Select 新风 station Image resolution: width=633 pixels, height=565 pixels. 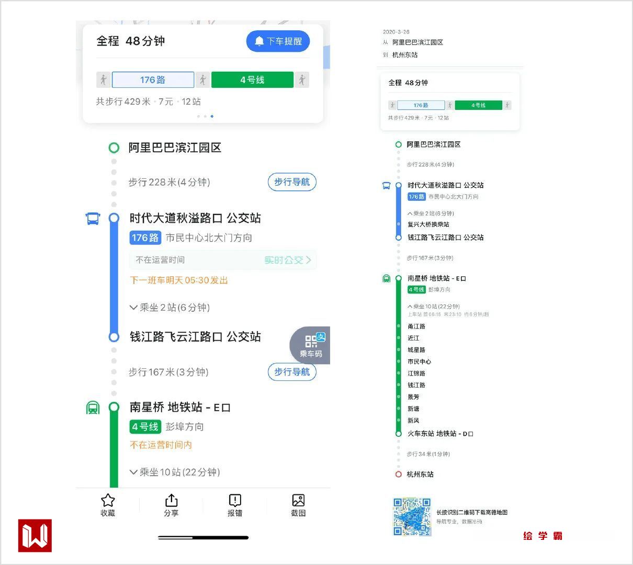pos(413,421)
